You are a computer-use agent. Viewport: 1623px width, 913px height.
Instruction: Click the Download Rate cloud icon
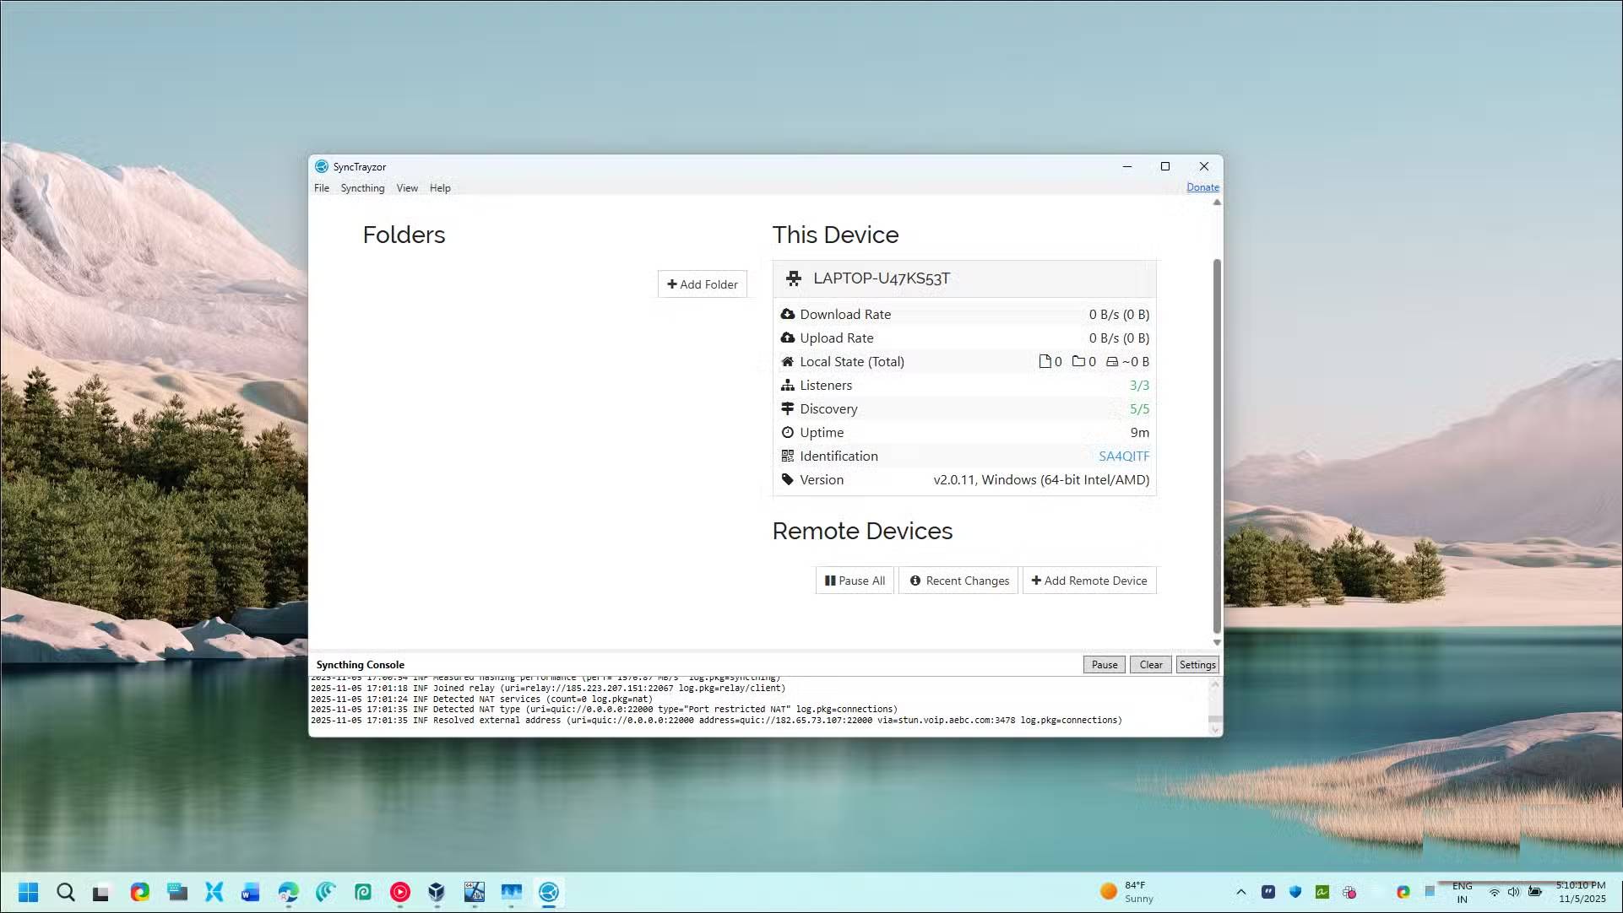[x=788, y=314]
